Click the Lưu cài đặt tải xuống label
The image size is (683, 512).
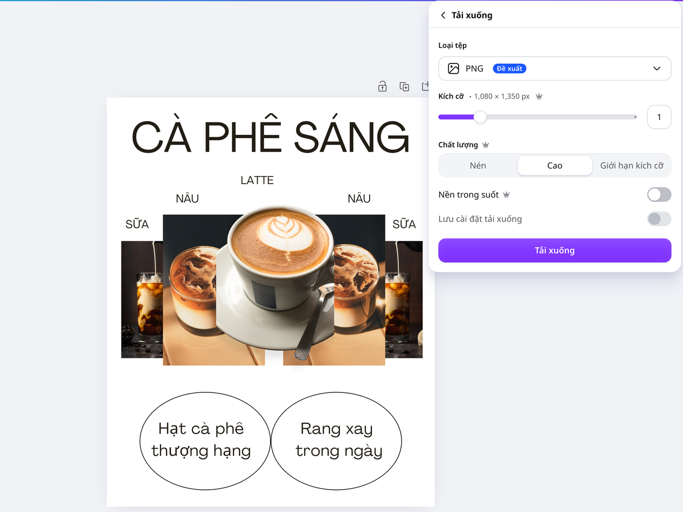tap(480, 219)
